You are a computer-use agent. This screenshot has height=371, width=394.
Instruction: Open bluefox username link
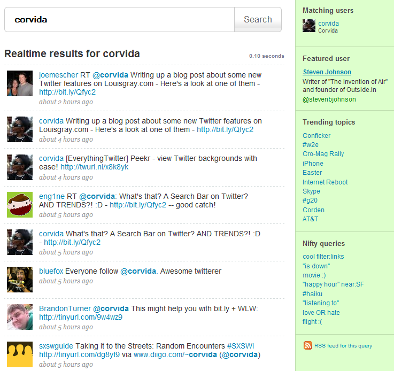coord(51,271)
